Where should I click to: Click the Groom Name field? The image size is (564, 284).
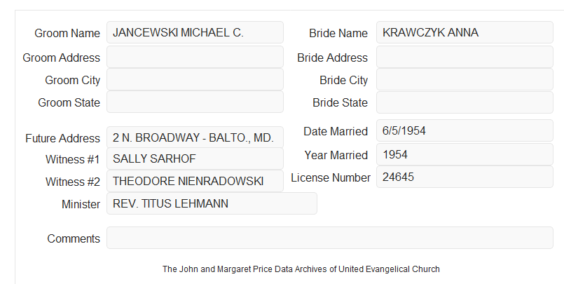click(x=195, y=32)
